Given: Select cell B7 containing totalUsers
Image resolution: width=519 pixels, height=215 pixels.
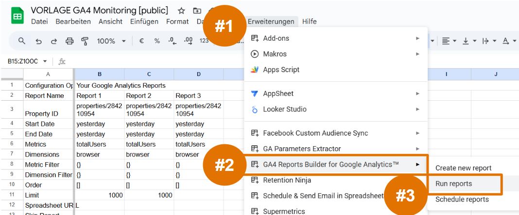Looking at the screenshot, I should [x=100, y=144].
